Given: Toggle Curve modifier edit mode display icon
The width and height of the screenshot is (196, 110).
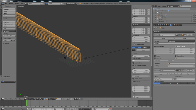Looking at the screenshot, I should coord(182,70).
